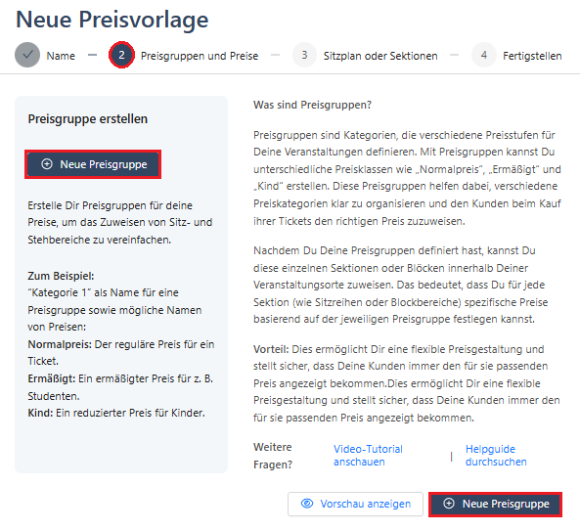Image resolution: width=580 pixels, height=531 pixels.
Task: Click plus icon in bottom-right Neue Preisgruppe
Action: pos(449,504)
